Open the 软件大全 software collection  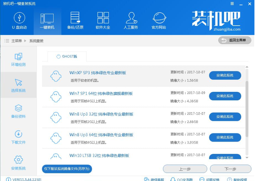click(103, 21)
